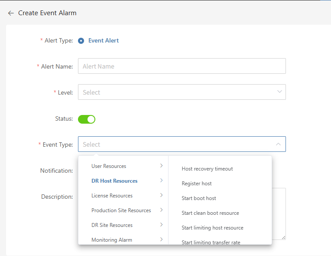Choose Start limiting host resource event
Viewport: 331px width, 256px height.
pyautogui.click(x=212, y=228)
